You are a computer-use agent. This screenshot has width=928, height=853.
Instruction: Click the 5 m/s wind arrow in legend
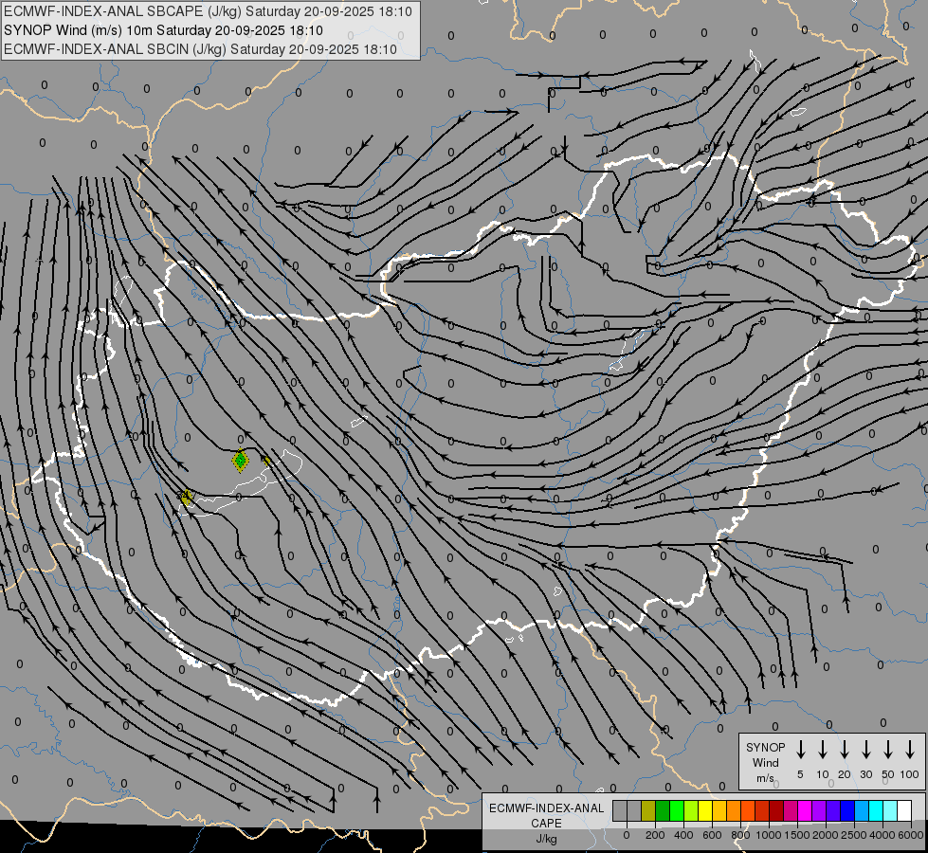point(800,749)
